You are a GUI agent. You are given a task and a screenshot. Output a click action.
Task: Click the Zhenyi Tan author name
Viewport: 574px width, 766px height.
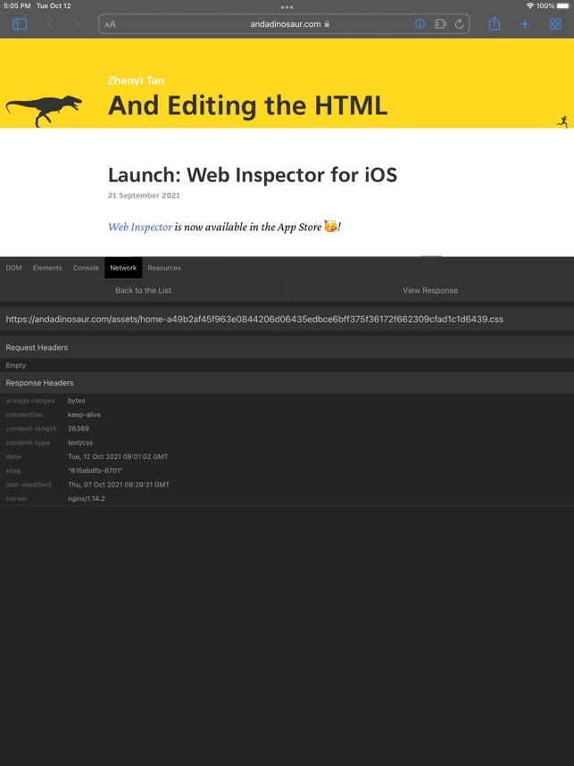tap(136, 80)
